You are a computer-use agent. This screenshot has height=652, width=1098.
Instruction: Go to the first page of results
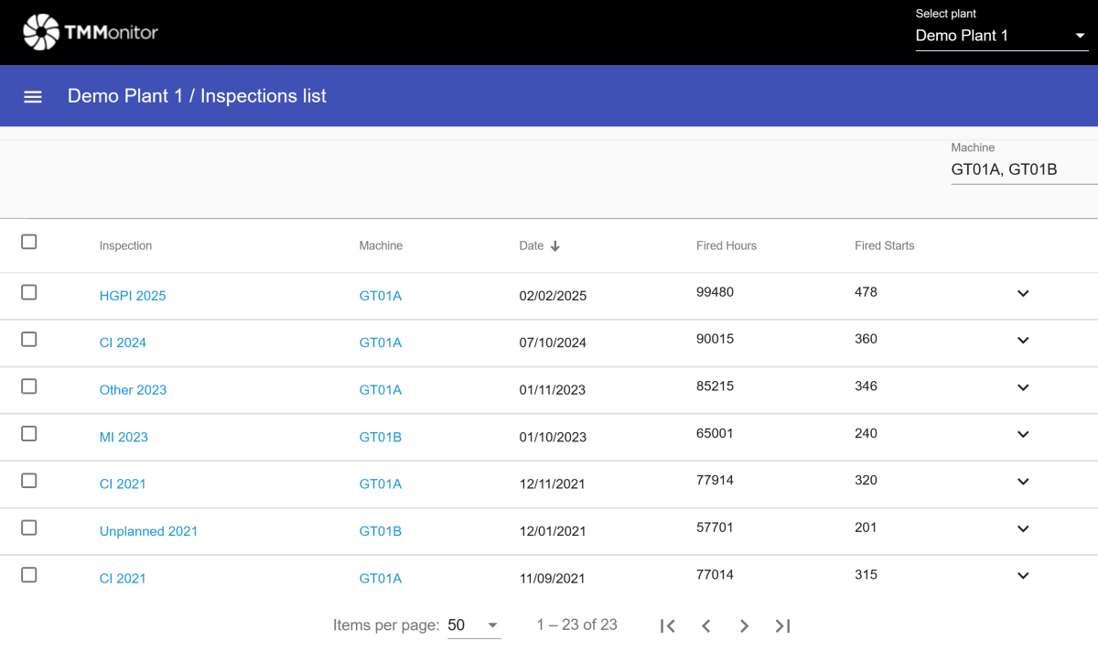pyautogui.click(x=668, y=625)
